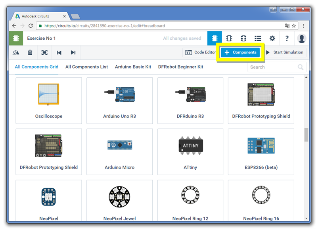Open the Arduino Basic Kit tab
This screenshot has width=320, height=232.
(133, 67)
